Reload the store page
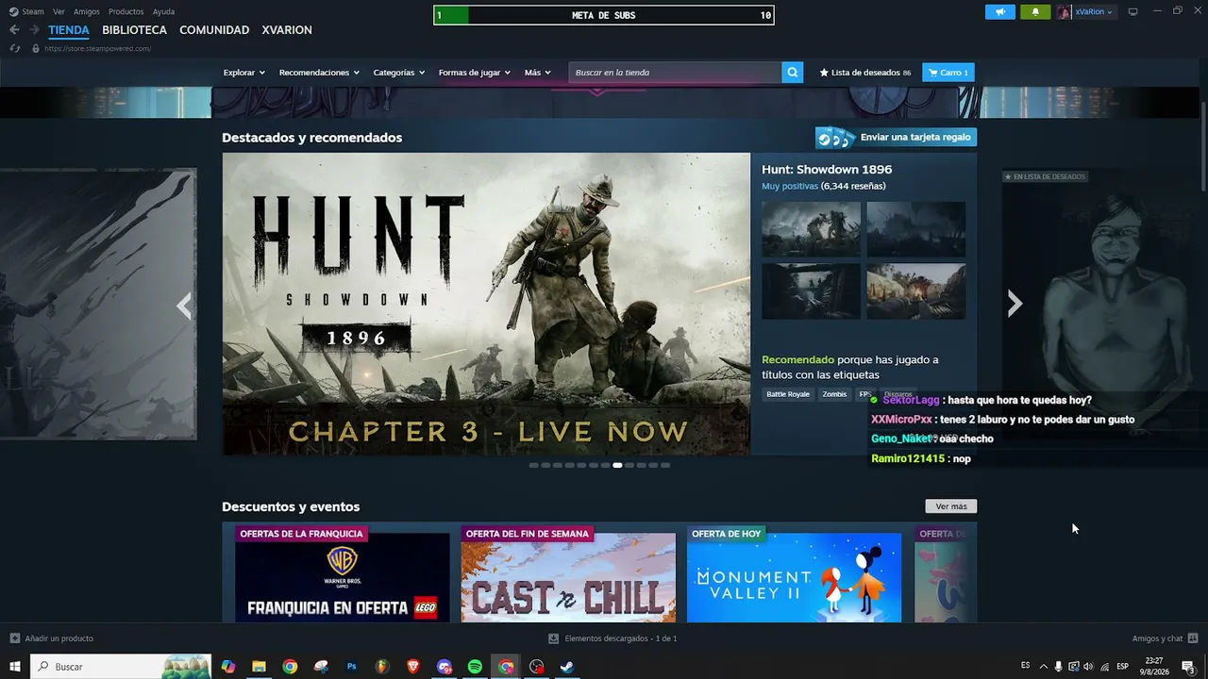1208x679 pixels. (x=14, y=48)
